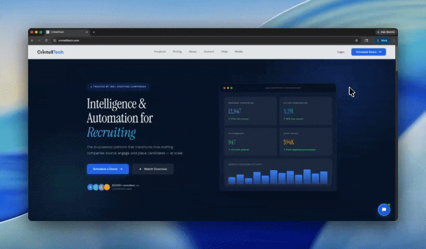This screenshot has width=426, height=249.
Task: Close the CrintellTech browser tab
Action: pyautogui.click(x=87, y=32)
